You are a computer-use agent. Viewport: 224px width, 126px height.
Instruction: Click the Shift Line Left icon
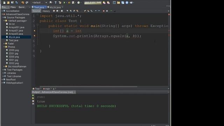[96, 11]
